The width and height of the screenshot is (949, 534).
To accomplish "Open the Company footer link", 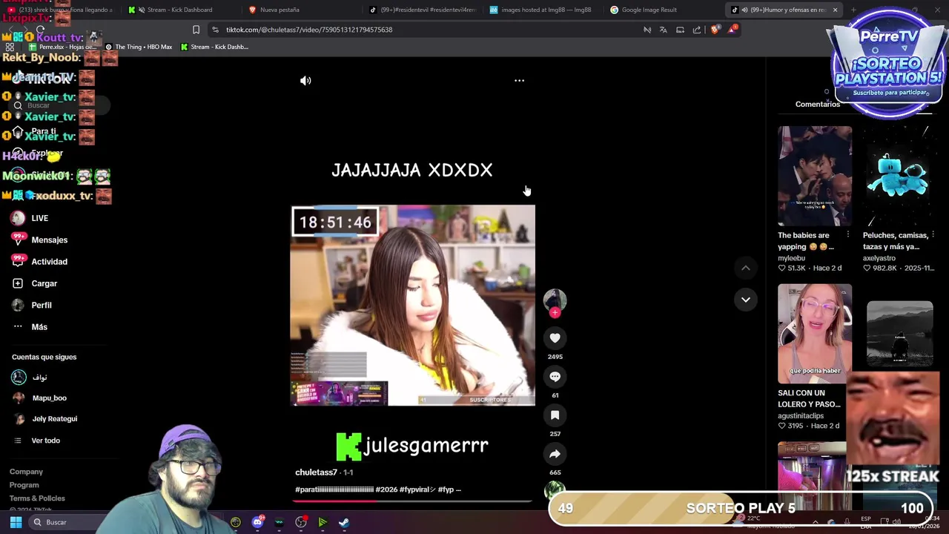I will 26,472.
